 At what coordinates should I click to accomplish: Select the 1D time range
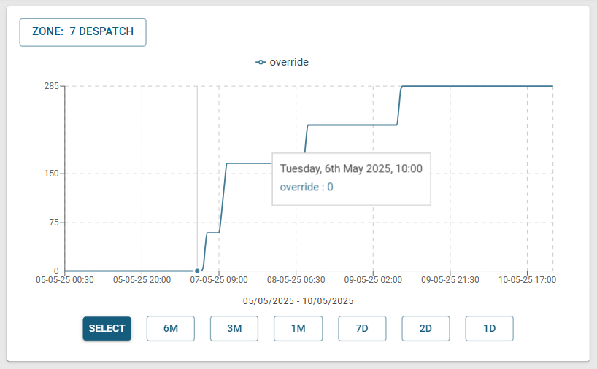(489, 328)
